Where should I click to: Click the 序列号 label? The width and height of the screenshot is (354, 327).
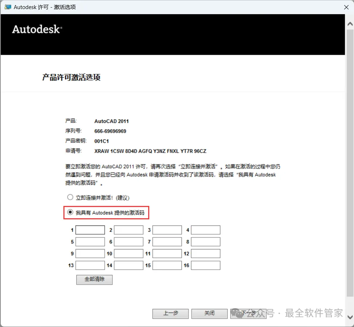point(74,131)
